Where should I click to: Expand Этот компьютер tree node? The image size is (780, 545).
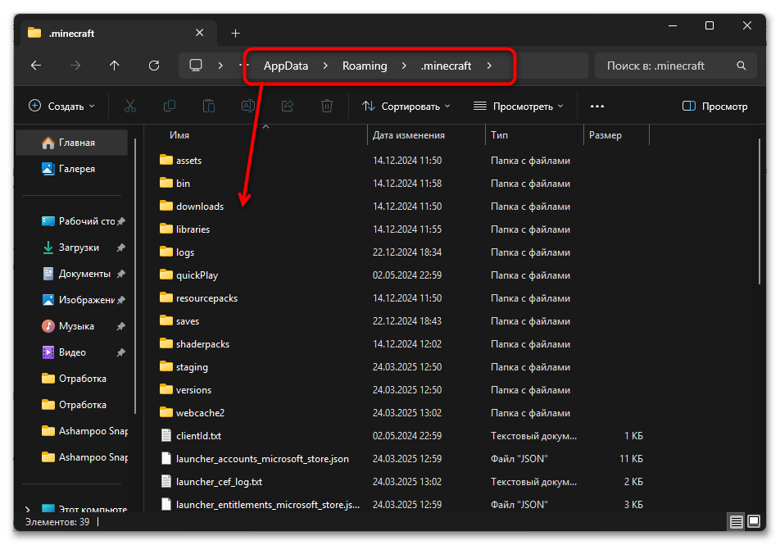point(27,509)
